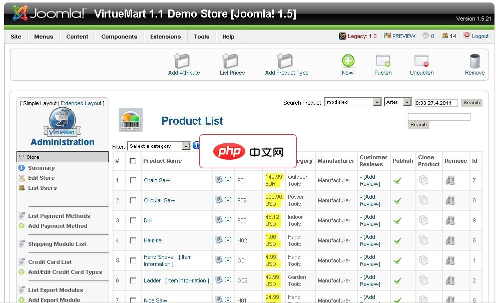Toggle publish status for the Hammer product
496x303 pixels.
402,240
